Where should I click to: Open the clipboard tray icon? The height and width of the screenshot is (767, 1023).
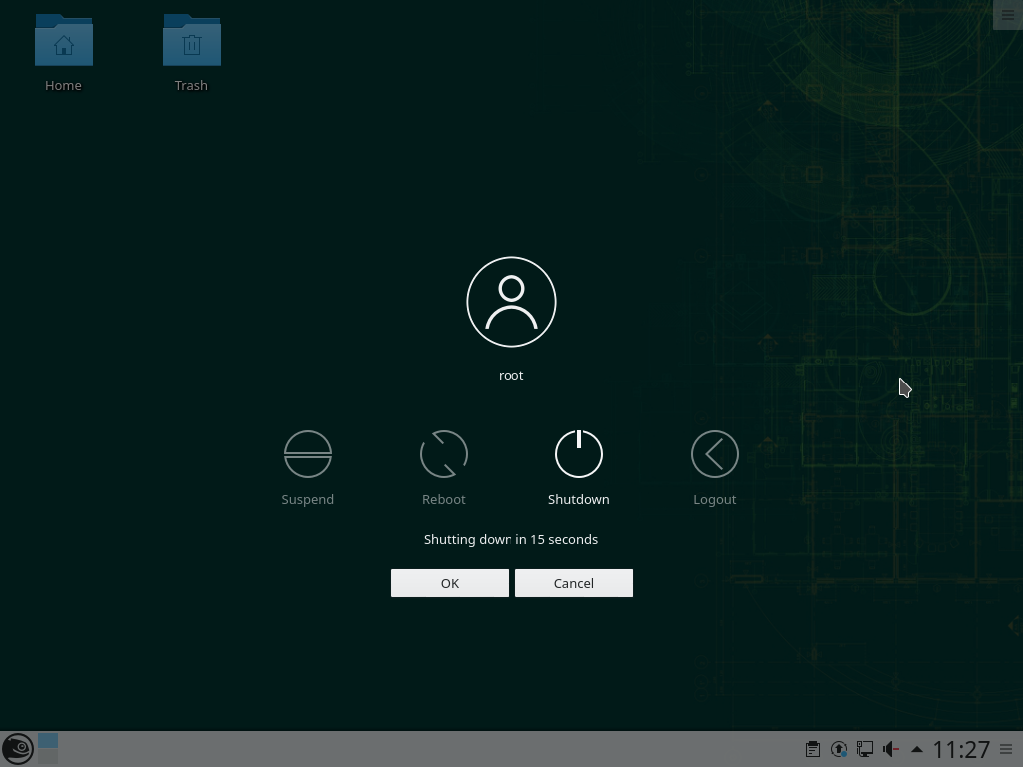[x=813, y=749]
